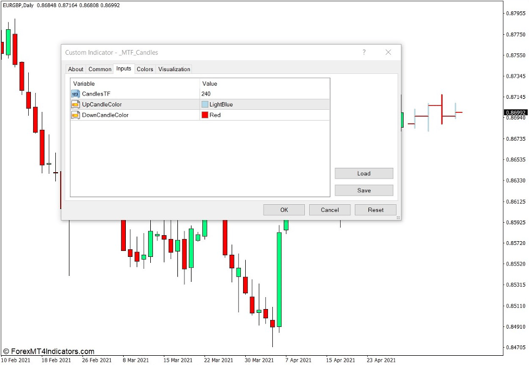Image resolution: width=530 pixels, height=365 pixels.
Task: Click the 123 numeric icon beside CandlesTF
Action: coord(75,93)
